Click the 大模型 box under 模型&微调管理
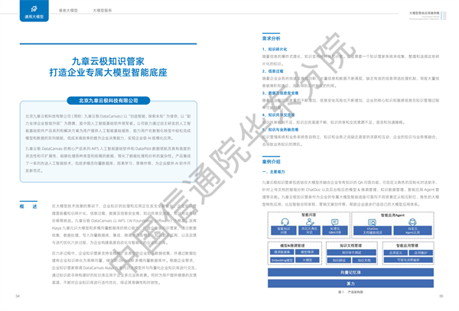459x311 pixels. pyautogui.click(x=307, y=260)
